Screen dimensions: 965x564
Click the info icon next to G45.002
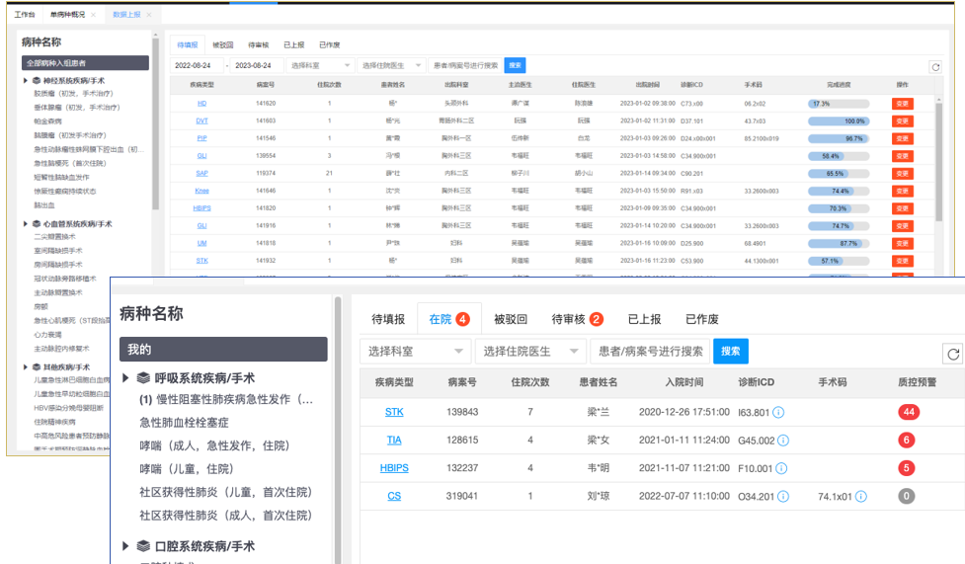[782, 440]
